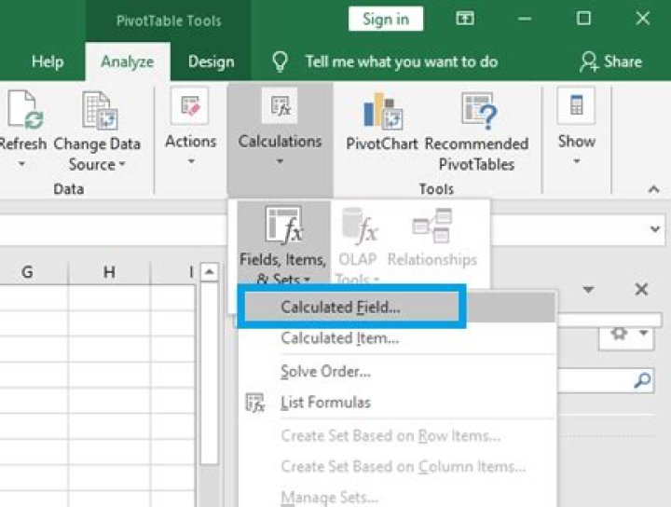Switch to the Design tab
This screenshot has height=507, width=671.
tap(211, 62)
